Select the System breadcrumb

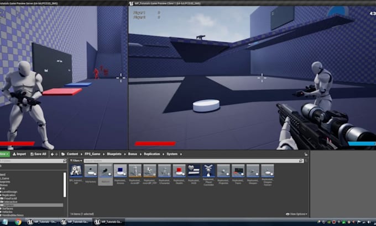(172, 154)
